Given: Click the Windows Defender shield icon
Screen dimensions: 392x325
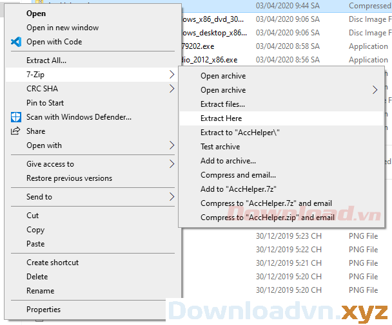Looking at the screenshot, I should pyautogui.click(x=16, y=117).
